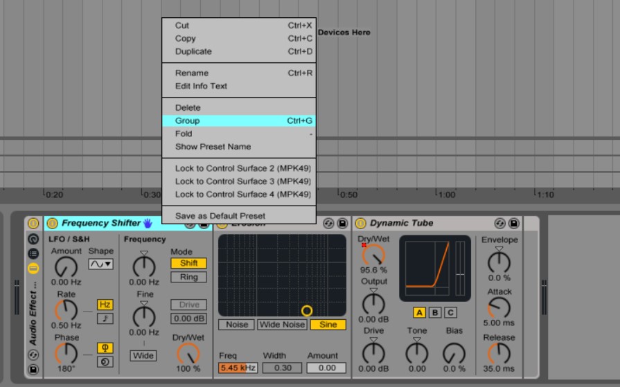Click the Frequency Shifter Dry/Wet knob
Viewport: 620px width, 387px height.
coord(188,353)
